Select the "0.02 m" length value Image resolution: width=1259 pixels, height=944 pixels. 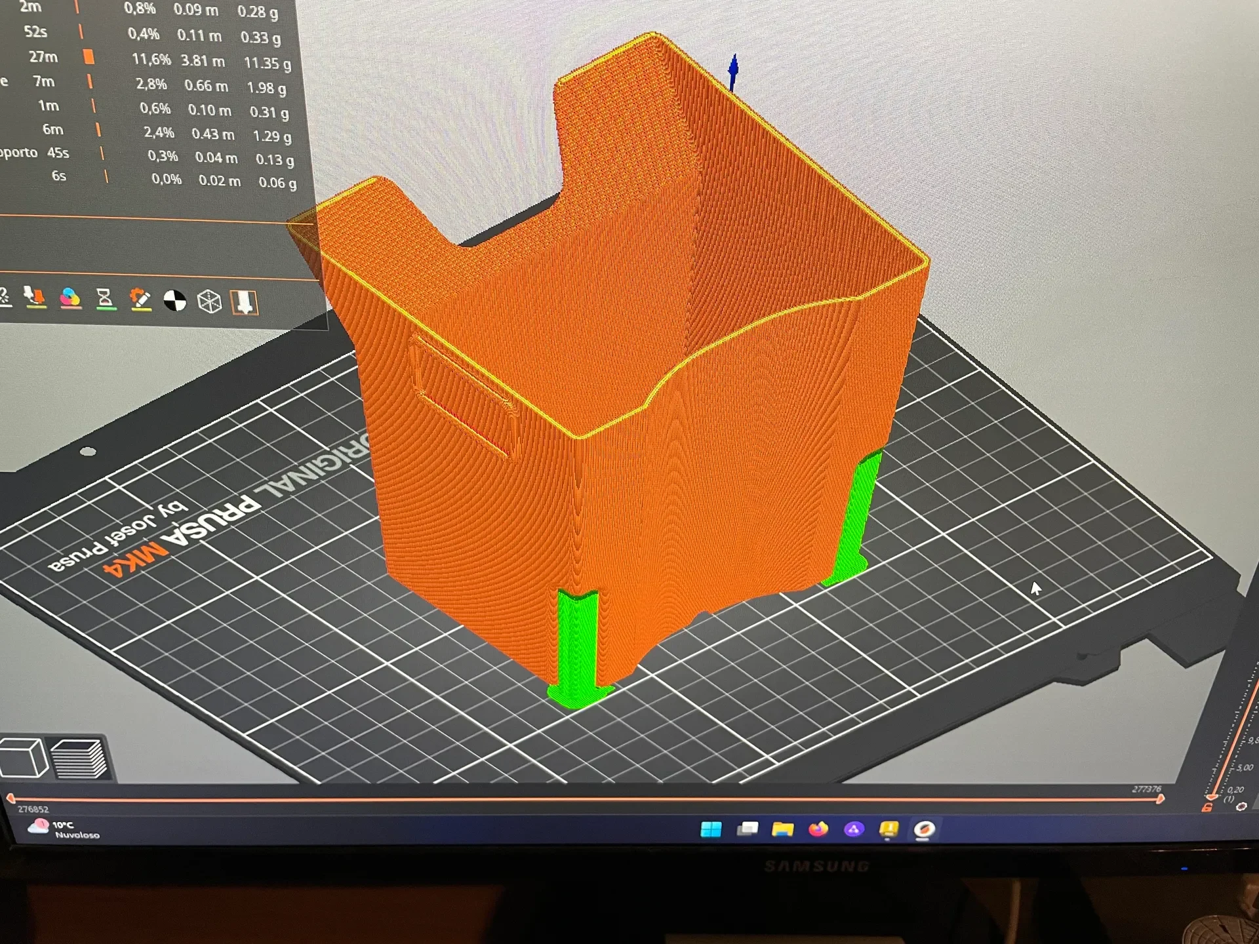(x=220, y=180)
